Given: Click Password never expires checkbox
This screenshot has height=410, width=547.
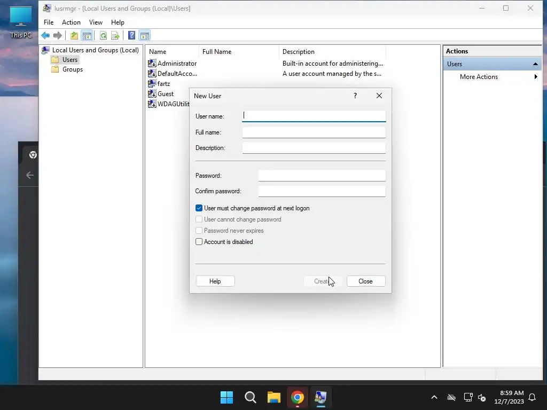Looking at the screenshot, I should [199, 231].
